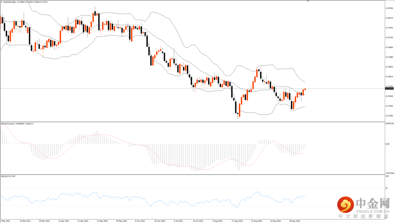The image size is (395, 223).
Task: Click the 13 Apr 2021 date label
Action: [64, 221]
